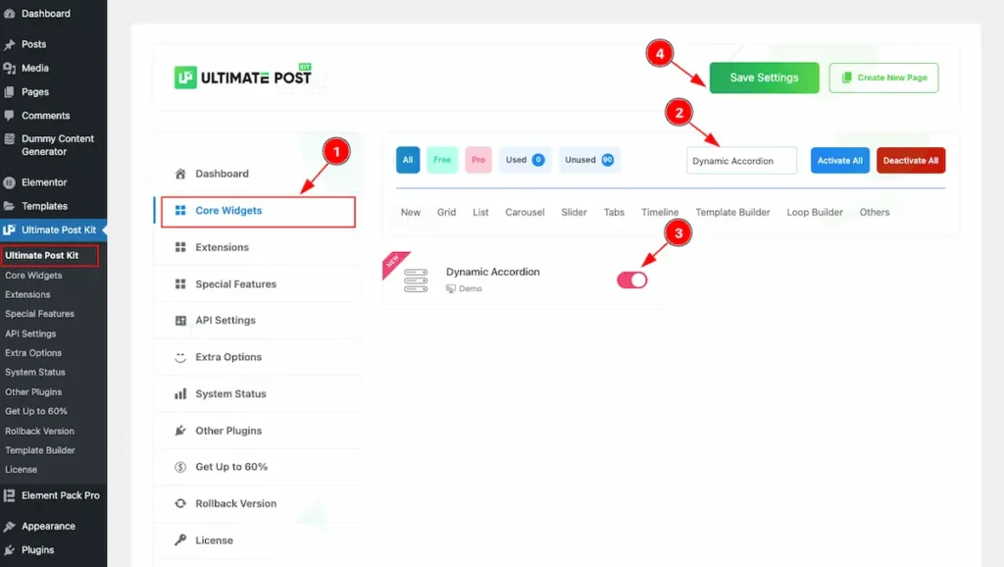Open the Template Builder category tab
Screen dimensions: 1004x567
pyautogui.click(x=732, y=212)
